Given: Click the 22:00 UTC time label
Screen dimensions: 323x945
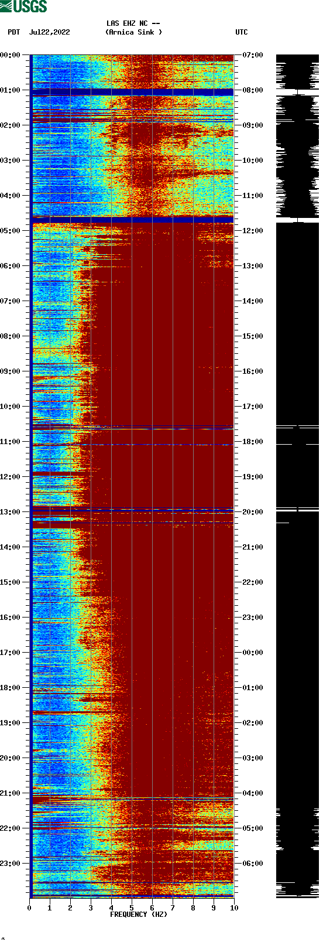Looking at the screenshot, I should pyautogui.click(x=253, y=582).
